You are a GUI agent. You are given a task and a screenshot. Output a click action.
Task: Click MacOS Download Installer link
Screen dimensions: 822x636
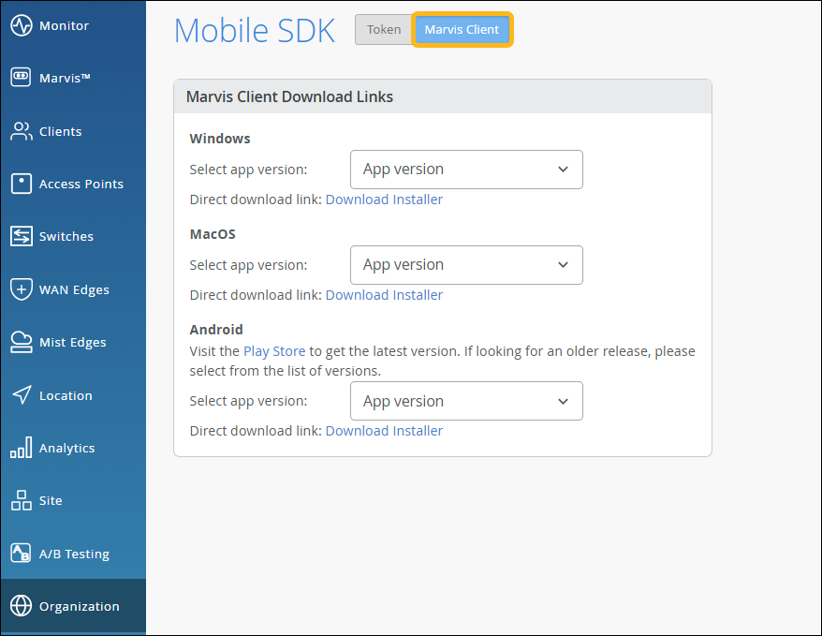point(384,295)
